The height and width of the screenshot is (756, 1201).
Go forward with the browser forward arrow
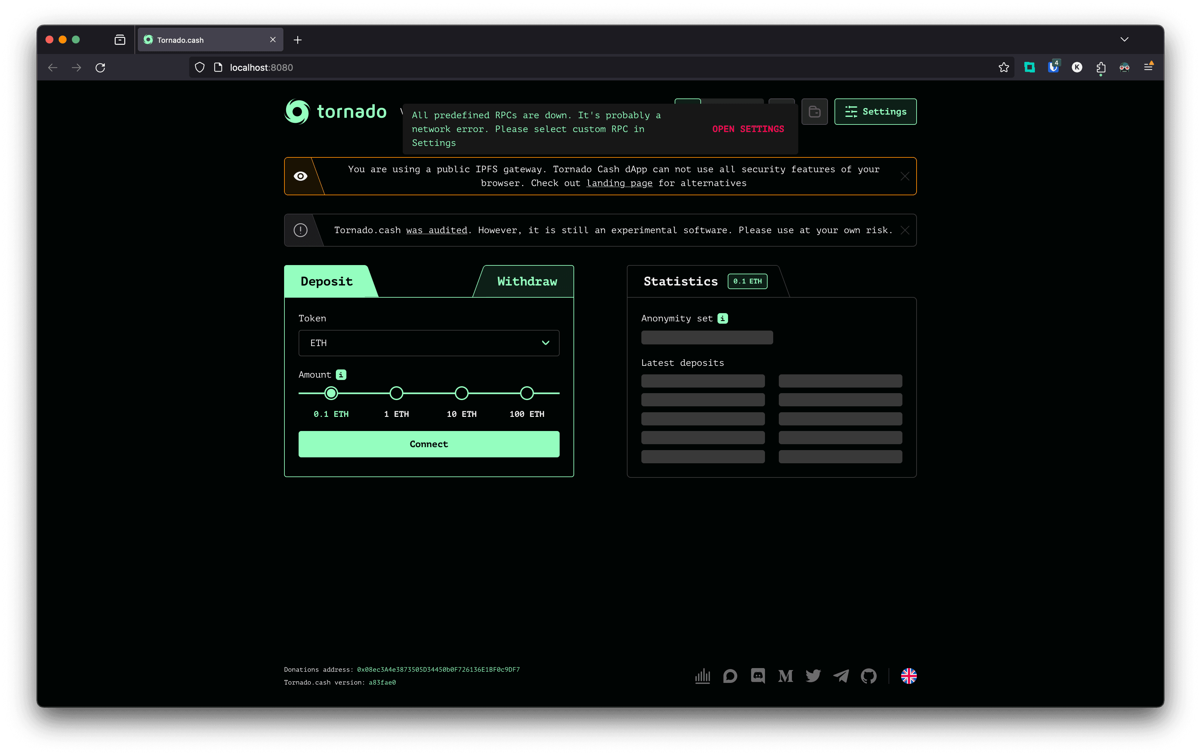point(76,67)
